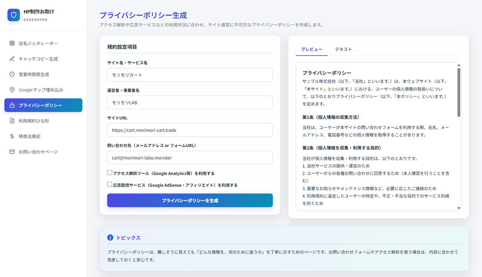Open 利用規約ひな形 in the sidebar

[43, 121]
